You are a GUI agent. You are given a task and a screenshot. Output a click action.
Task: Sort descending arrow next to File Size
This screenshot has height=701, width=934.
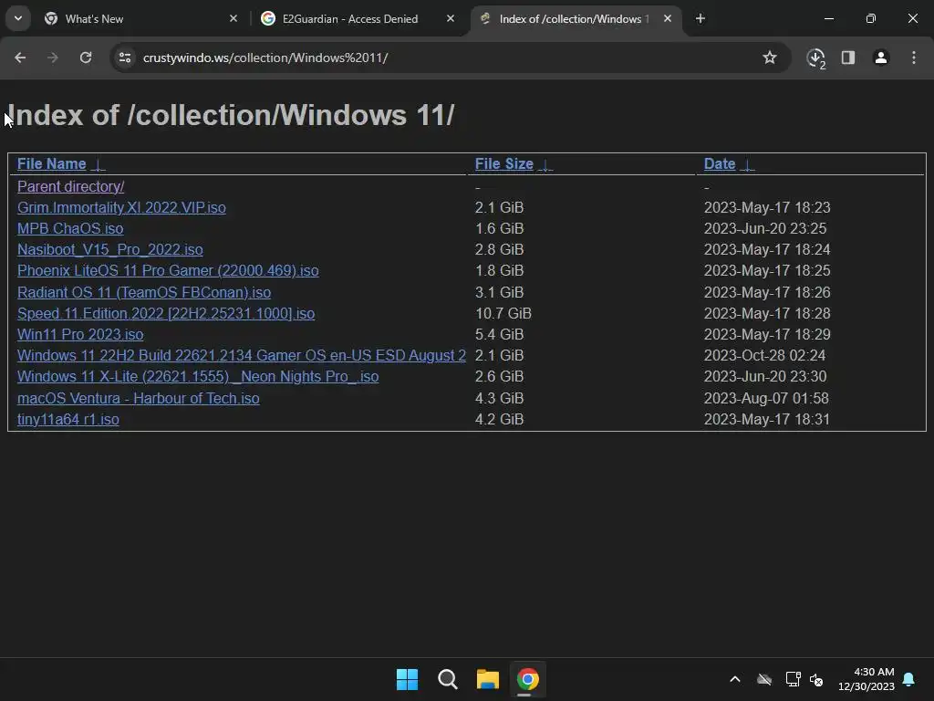[545, 164]
